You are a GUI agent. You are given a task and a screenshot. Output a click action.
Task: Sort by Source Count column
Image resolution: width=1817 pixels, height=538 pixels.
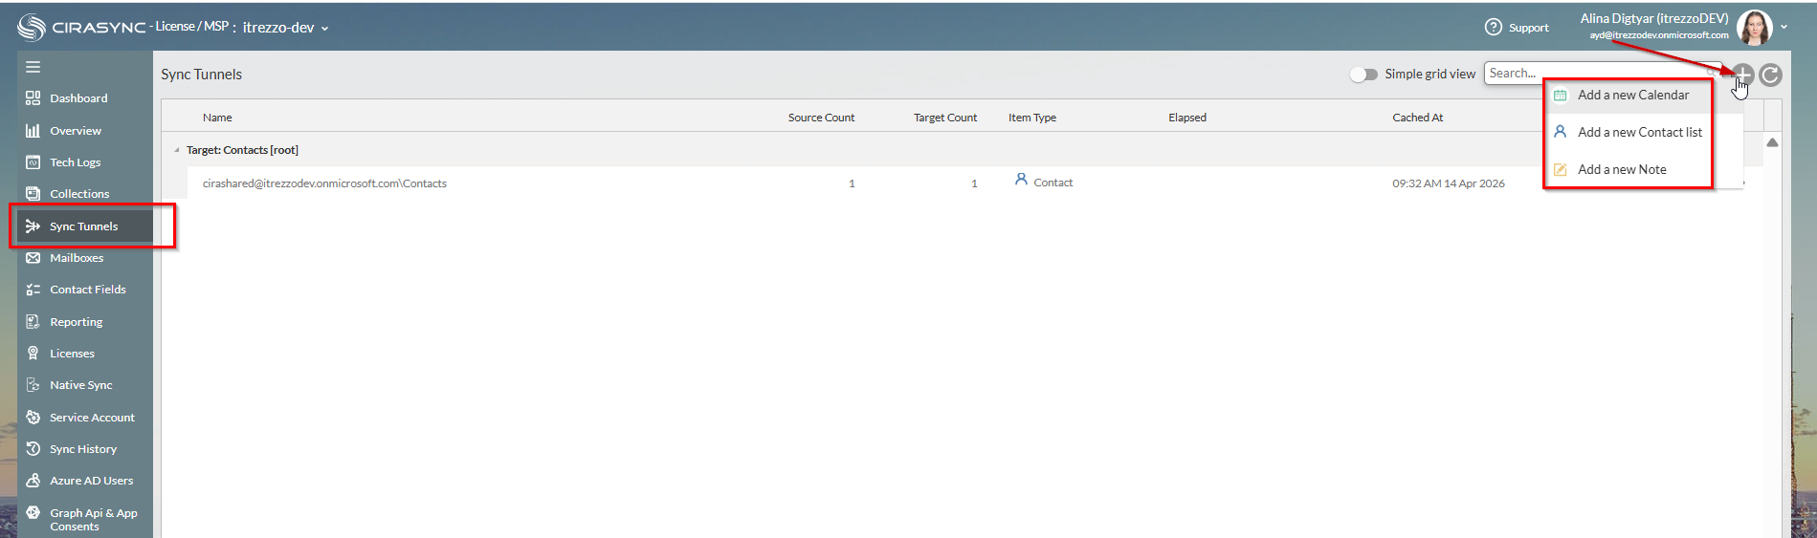click(x=821, y=118)
